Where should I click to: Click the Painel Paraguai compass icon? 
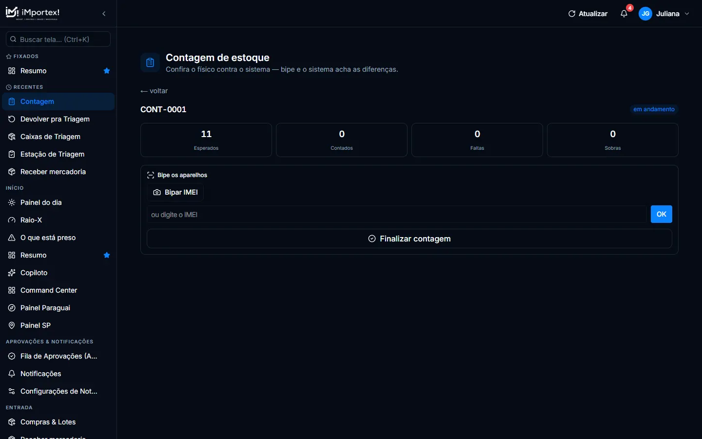[12, 308]
